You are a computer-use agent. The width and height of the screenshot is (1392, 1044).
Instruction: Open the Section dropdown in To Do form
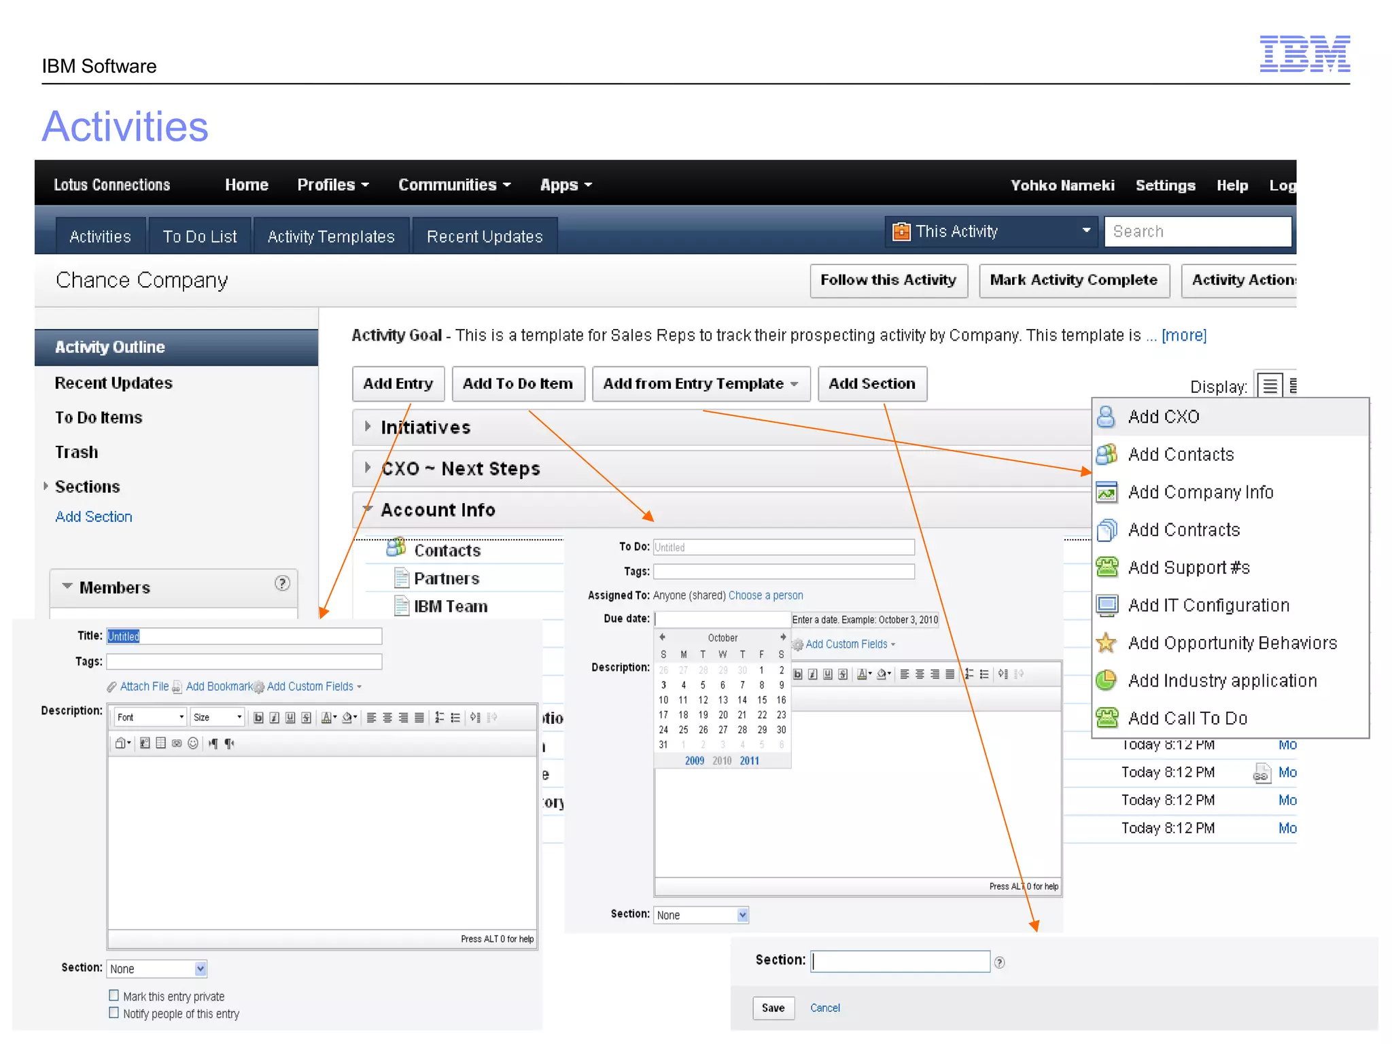[x=701, y=915]
